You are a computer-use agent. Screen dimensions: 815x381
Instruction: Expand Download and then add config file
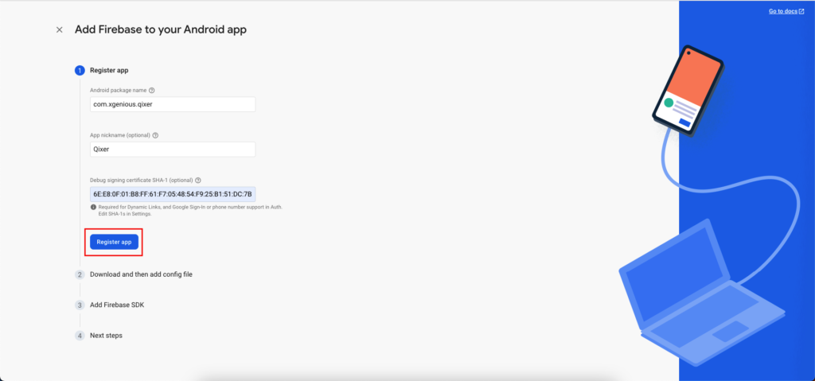click(x=142, y=274)
